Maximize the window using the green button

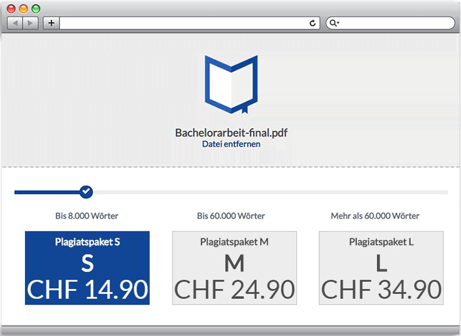pyautogui.click(x=36, y=9)
